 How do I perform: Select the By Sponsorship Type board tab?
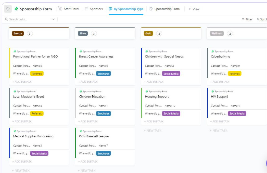[x=126, y=9]
